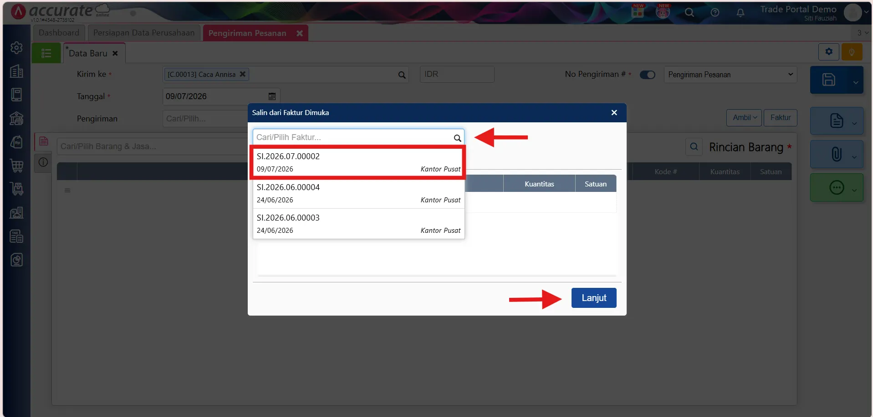
Task: Open the Pengiriman Pesanan numbering dropdown
Action: (x=730, y=75)
